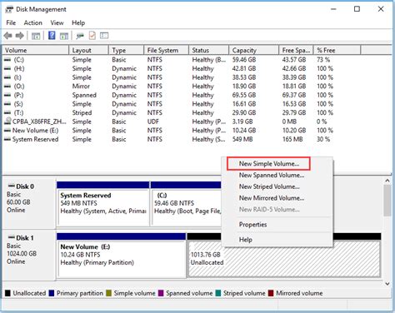The height and width of the screenshot is (313, 395).
Task: Click the 549 MB capacity cell
Action: [242, 139]
